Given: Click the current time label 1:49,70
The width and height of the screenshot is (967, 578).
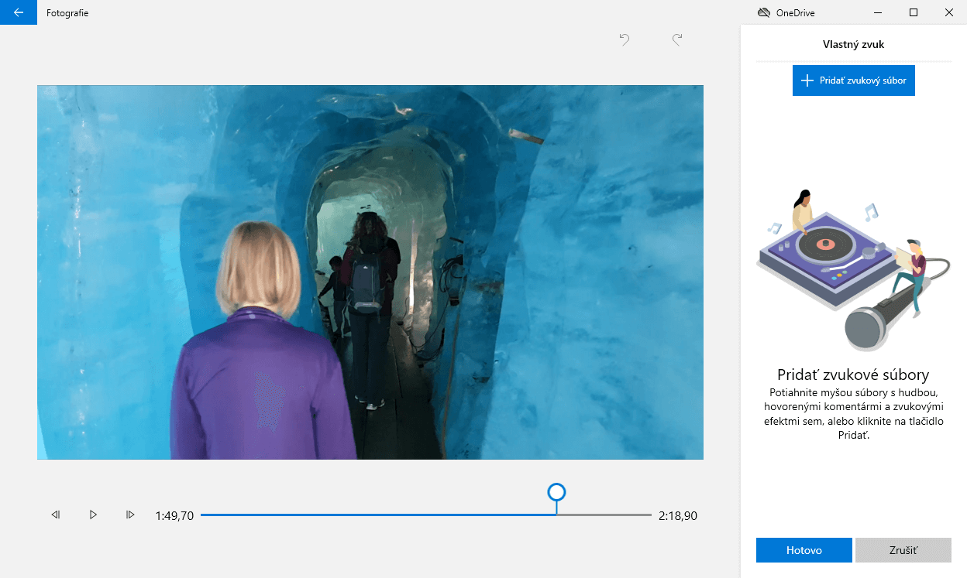Looking at the screenshot, I should 174,515.
